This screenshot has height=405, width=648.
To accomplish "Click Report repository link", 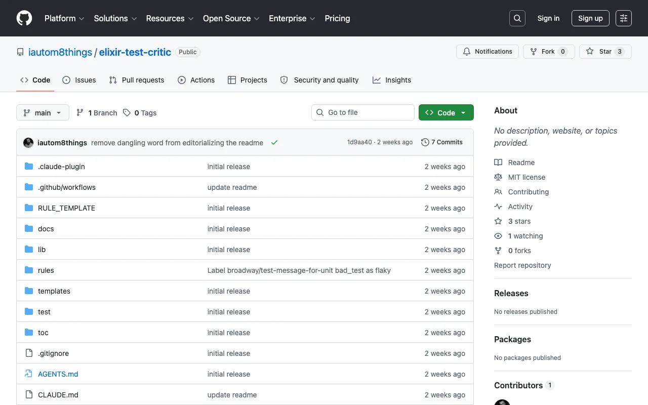I will [x=522, y=265].
